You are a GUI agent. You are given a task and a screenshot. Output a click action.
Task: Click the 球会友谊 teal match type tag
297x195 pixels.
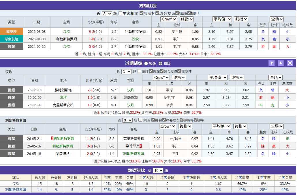point(12,39)
